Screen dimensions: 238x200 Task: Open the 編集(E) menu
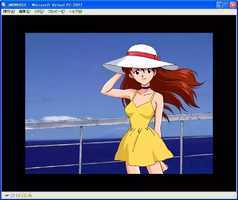tap(25, 12)
